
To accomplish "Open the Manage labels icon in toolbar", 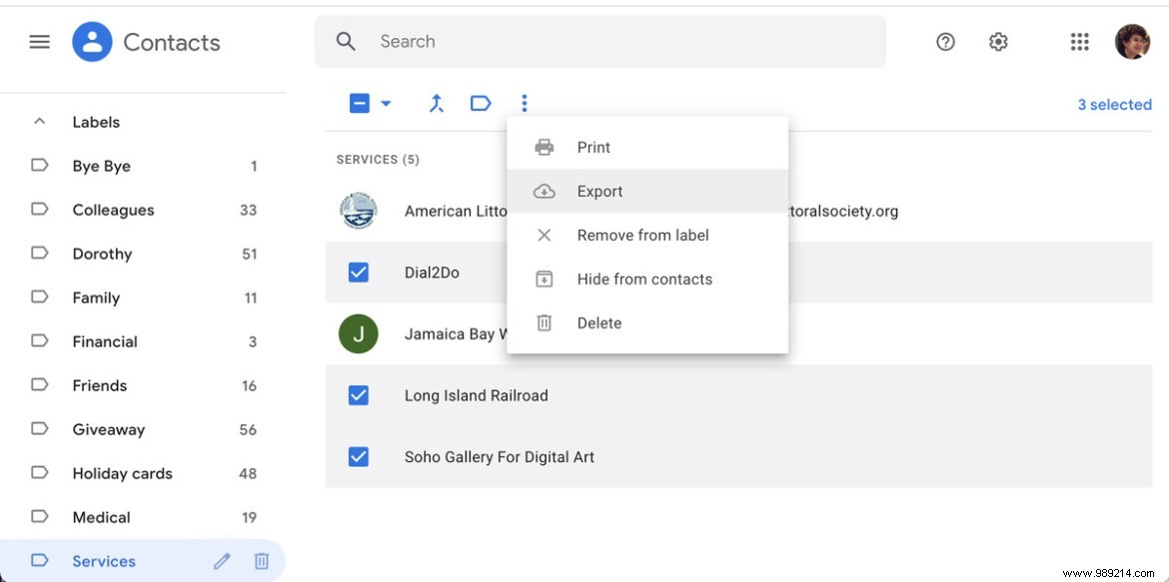I will coord(481,103).
